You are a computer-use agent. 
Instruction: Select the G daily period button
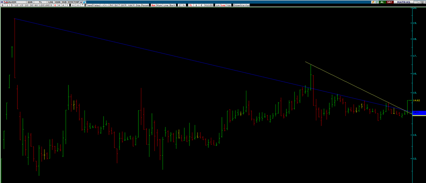click(55, 5)
